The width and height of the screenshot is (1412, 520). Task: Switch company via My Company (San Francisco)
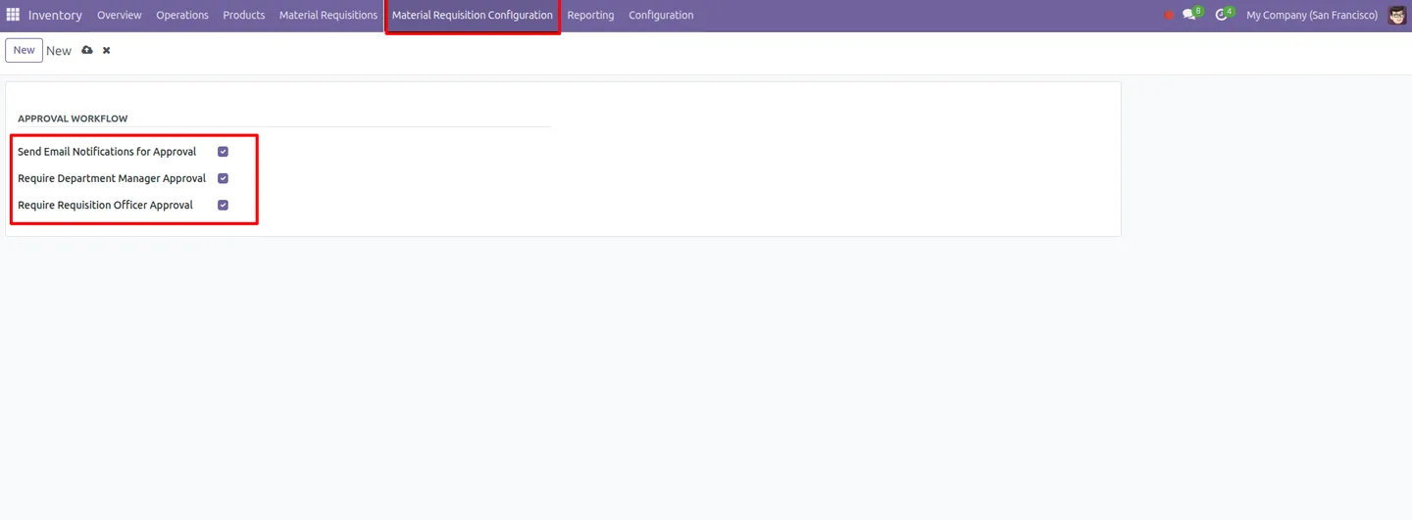[1312, 15]
